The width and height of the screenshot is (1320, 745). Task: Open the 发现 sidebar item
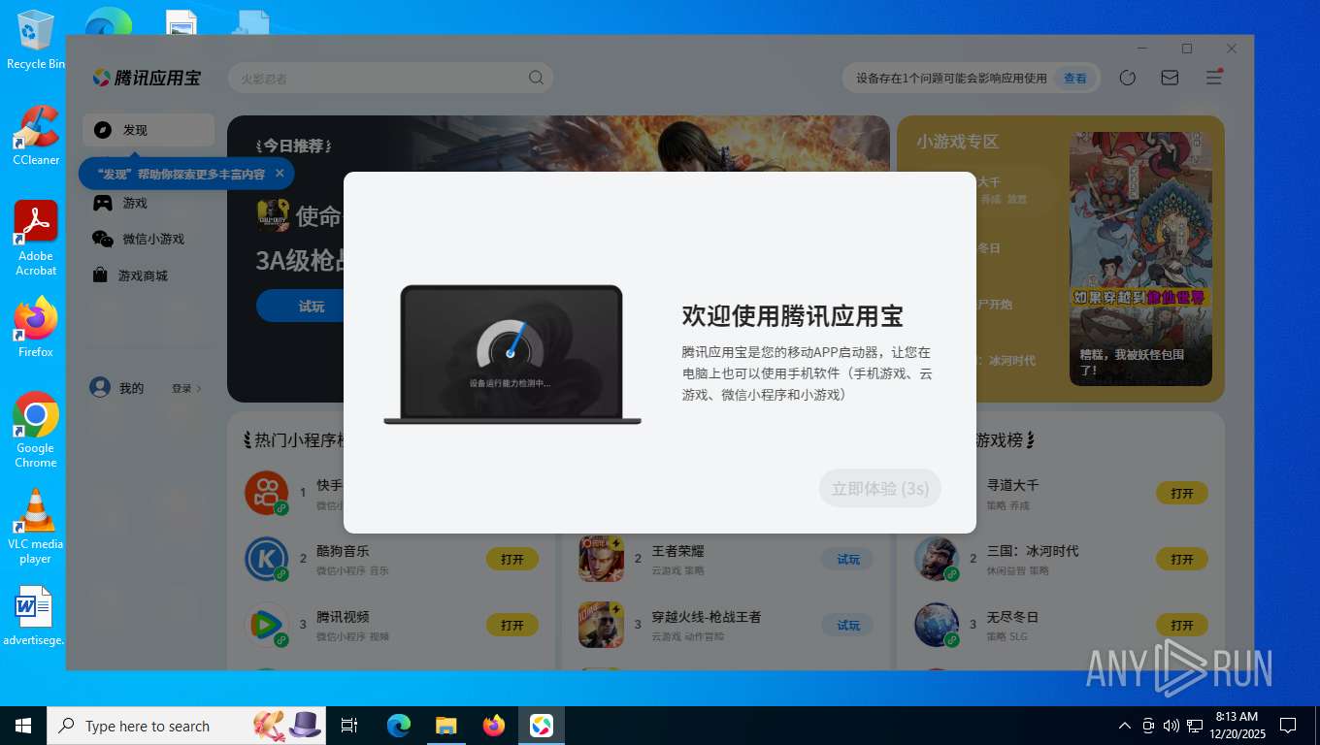[x=148, y=130]
